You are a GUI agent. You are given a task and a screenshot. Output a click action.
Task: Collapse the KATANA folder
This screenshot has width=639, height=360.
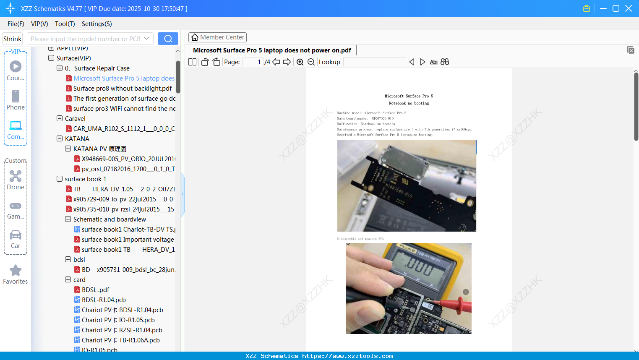pos(60,138)
